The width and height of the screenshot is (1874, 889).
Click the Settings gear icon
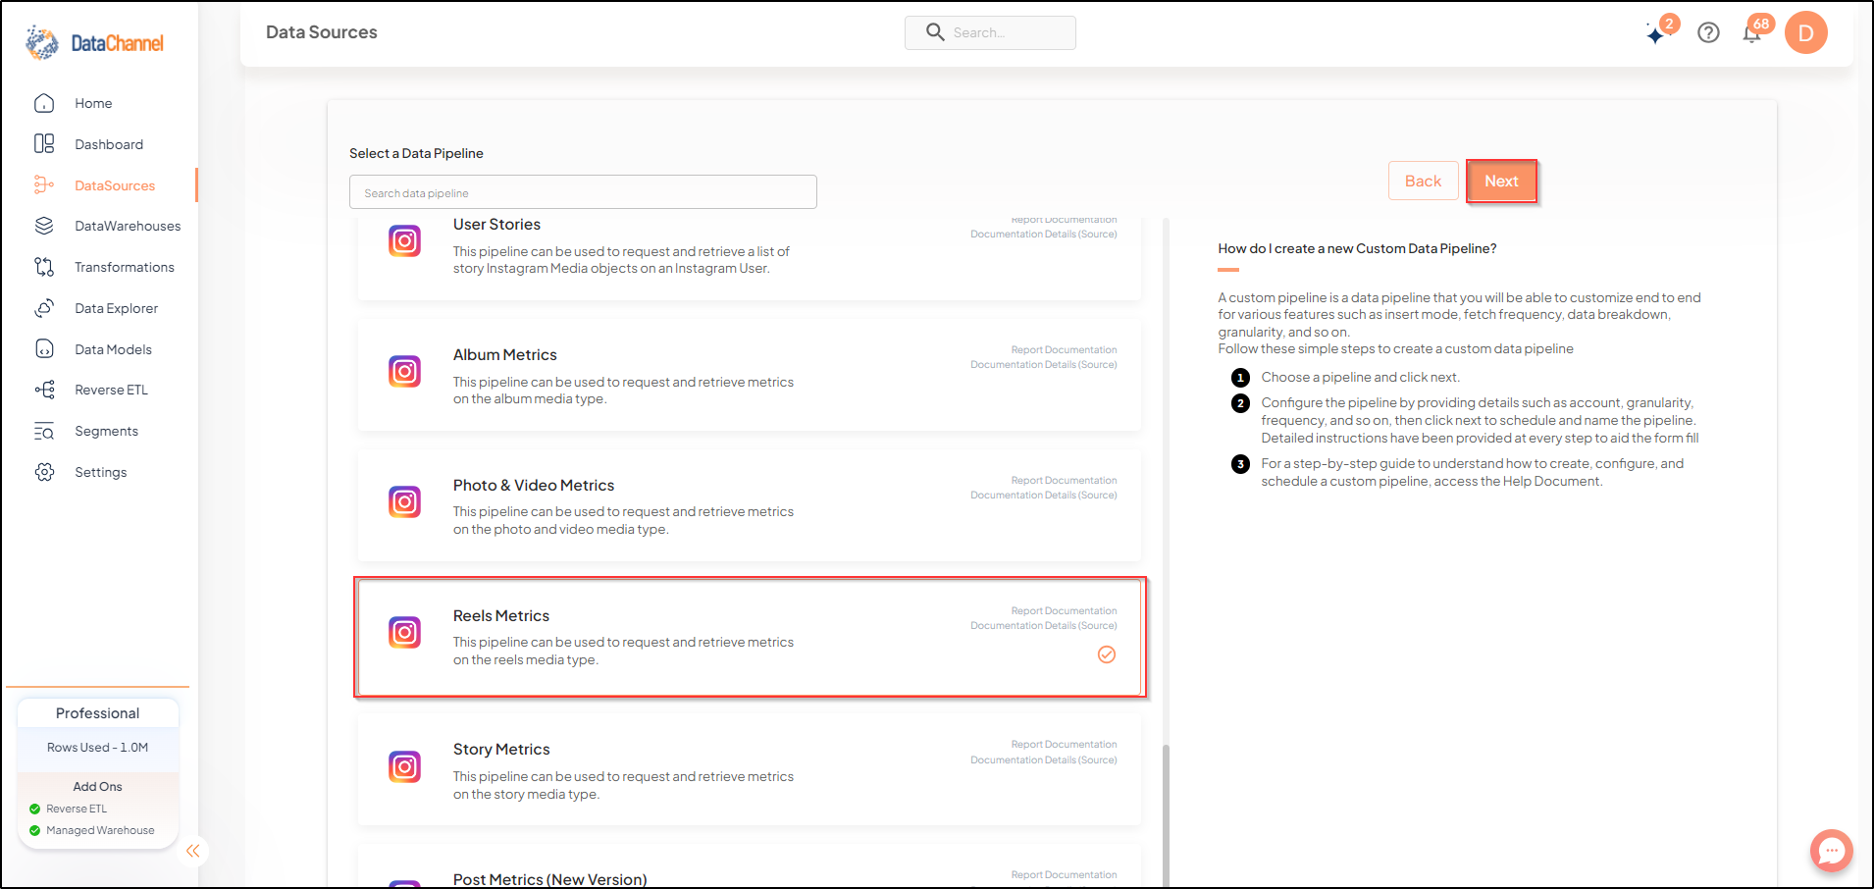click(44, 472)
